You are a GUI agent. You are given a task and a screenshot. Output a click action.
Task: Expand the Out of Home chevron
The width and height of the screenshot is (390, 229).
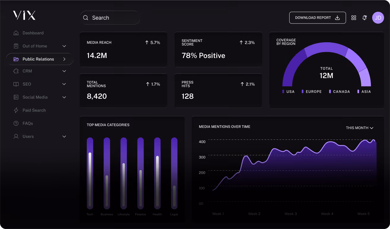click(64, 46)
